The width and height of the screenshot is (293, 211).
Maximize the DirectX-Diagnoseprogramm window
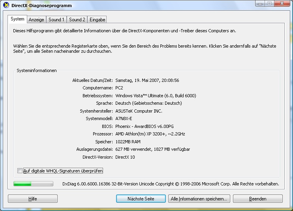269,4
